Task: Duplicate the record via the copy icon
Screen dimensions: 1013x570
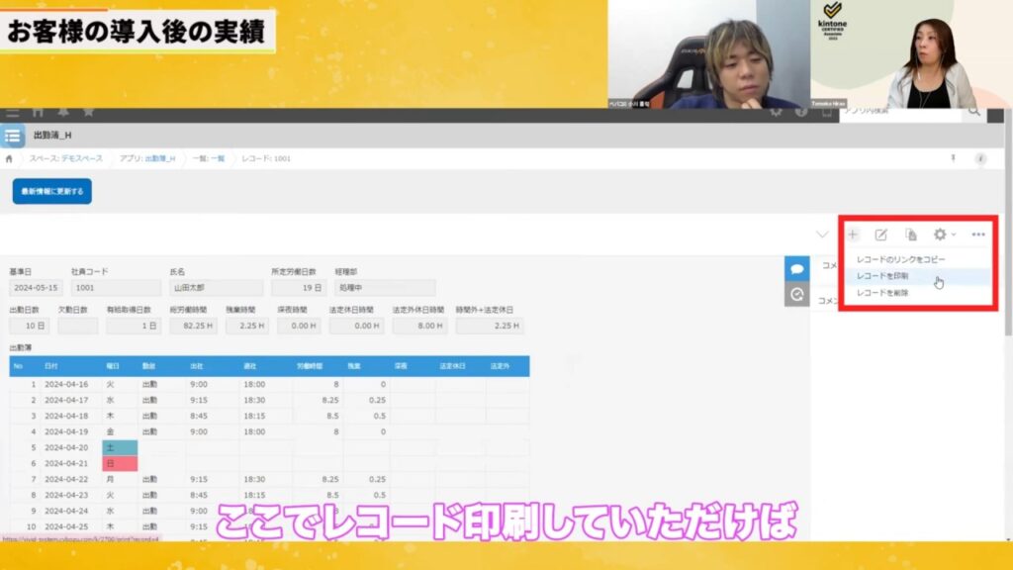Action: click(x=911, y=235)
